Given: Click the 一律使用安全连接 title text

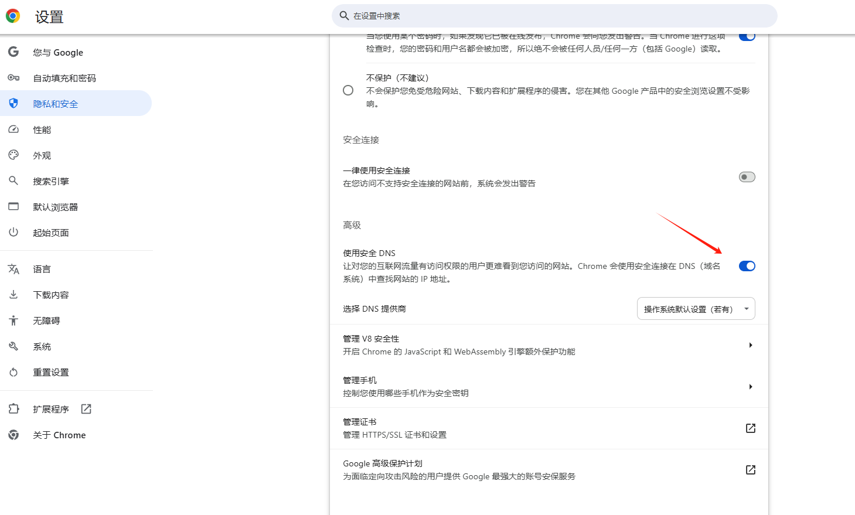Looking at the screenshot, I should [x=376, y=170].
